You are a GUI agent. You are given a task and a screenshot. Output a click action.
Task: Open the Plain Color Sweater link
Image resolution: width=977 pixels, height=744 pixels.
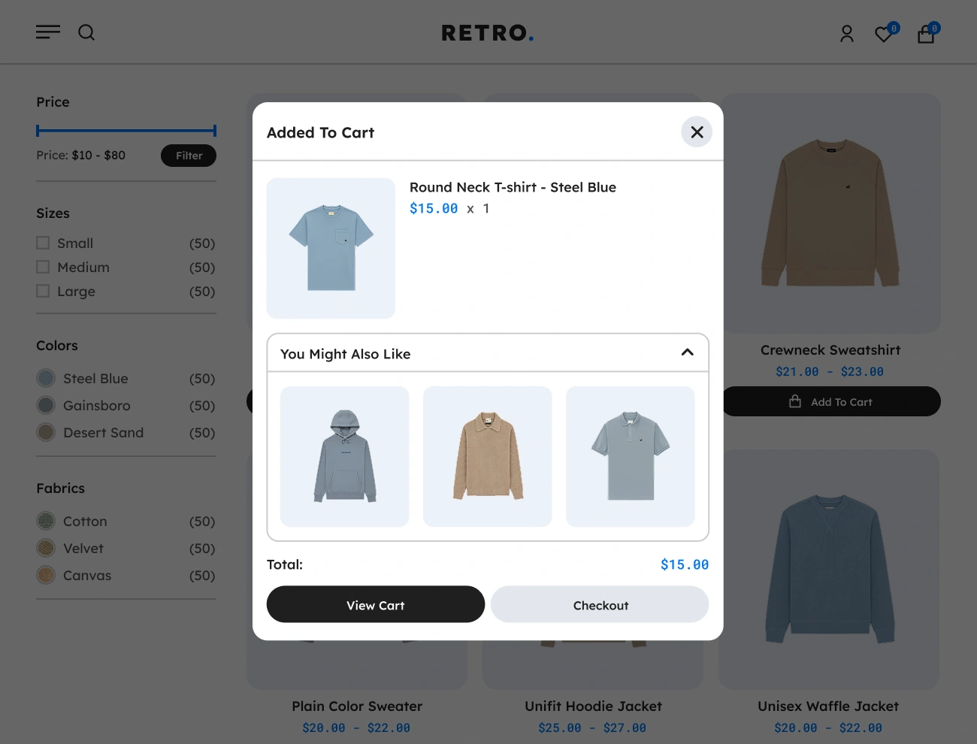point(357,706)
